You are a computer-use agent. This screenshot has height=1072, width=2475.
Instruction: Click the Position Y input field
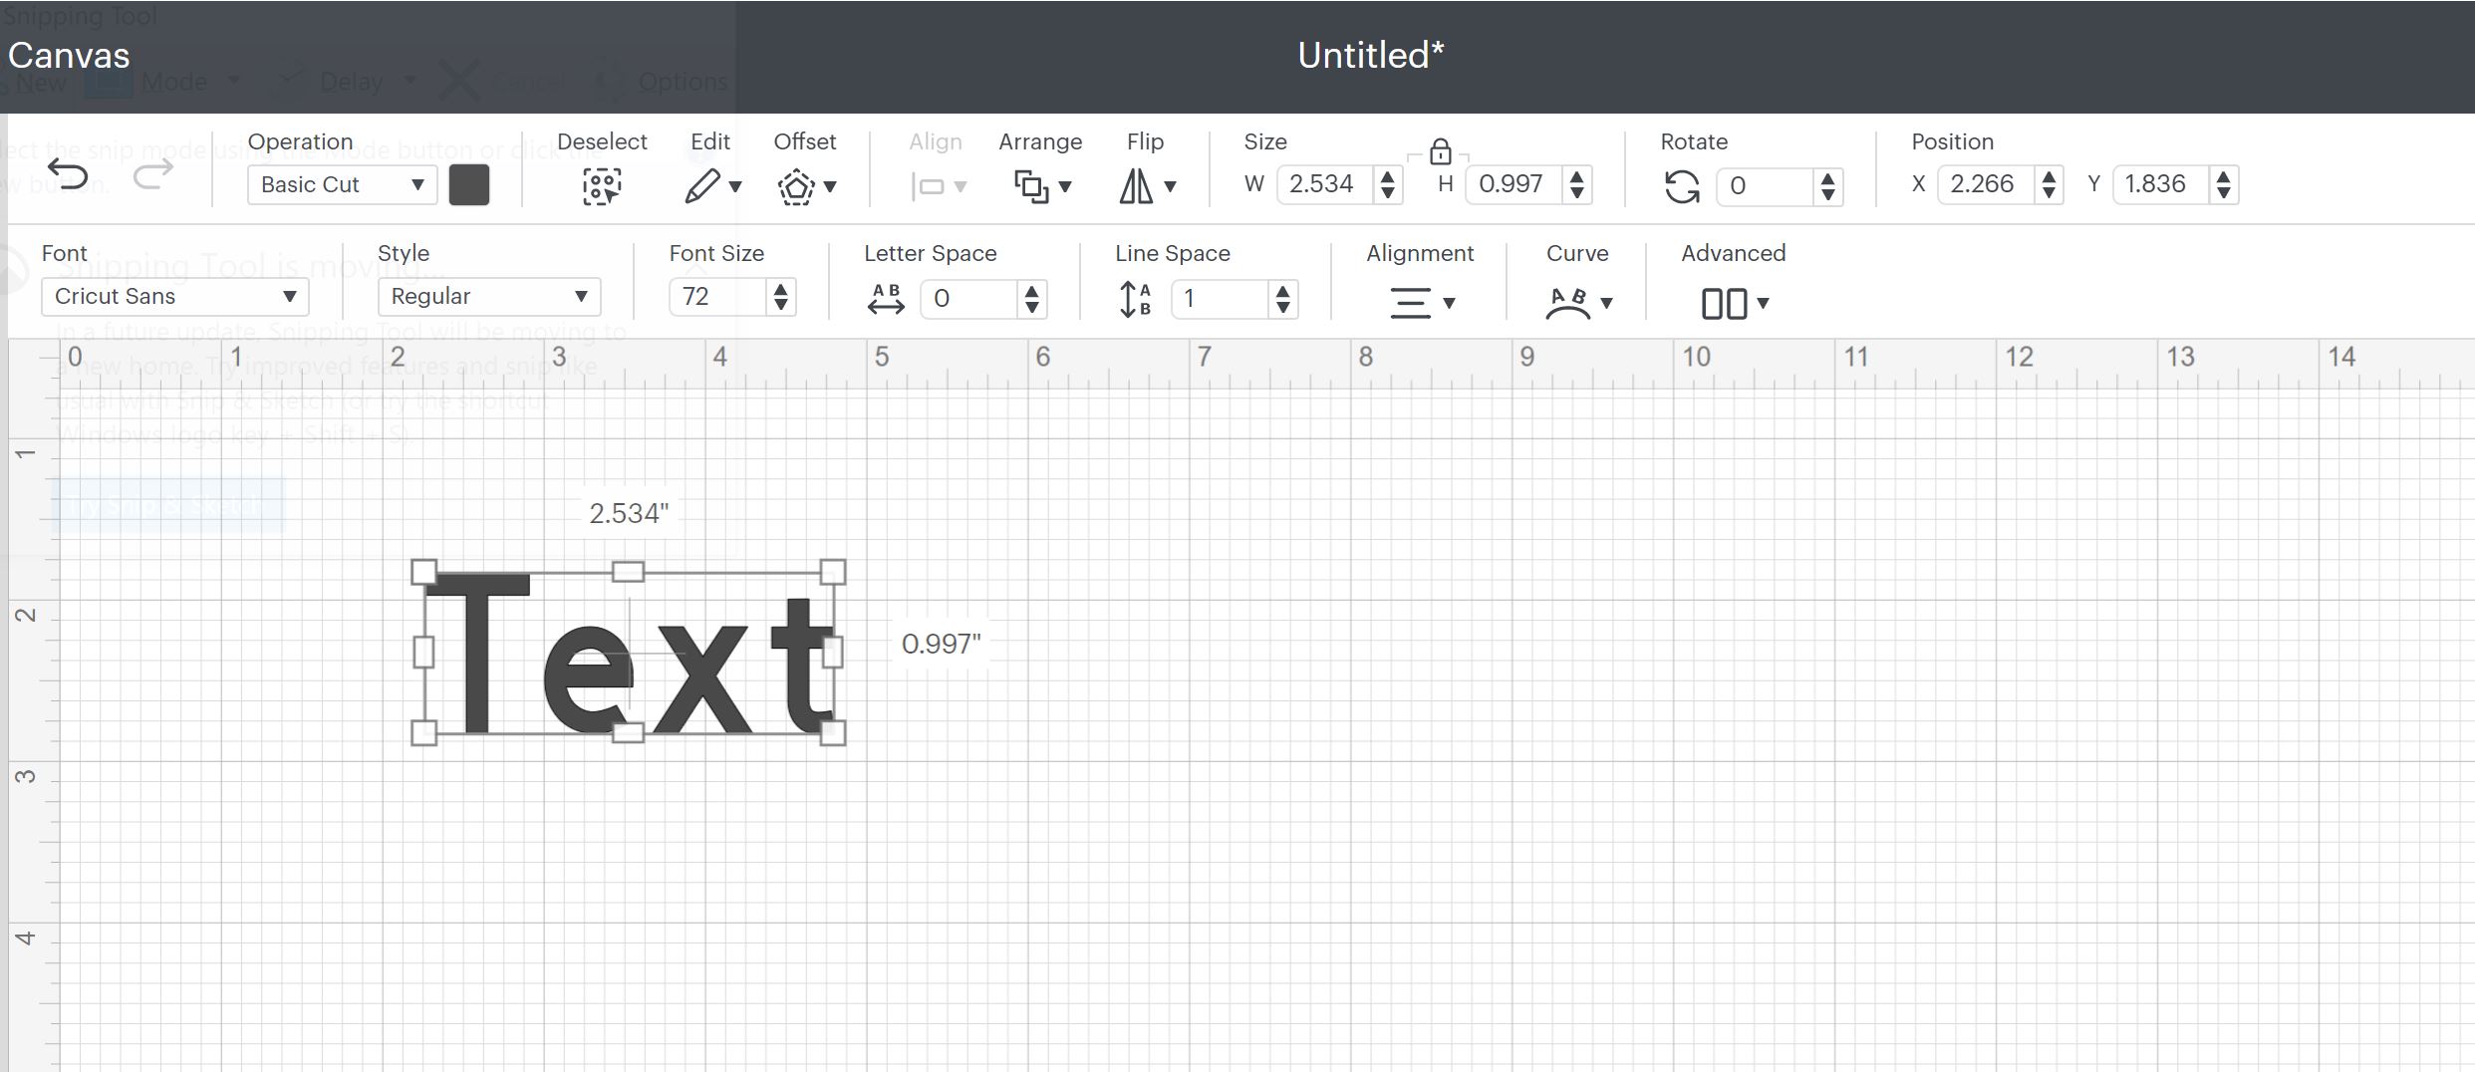point(2160,184)
